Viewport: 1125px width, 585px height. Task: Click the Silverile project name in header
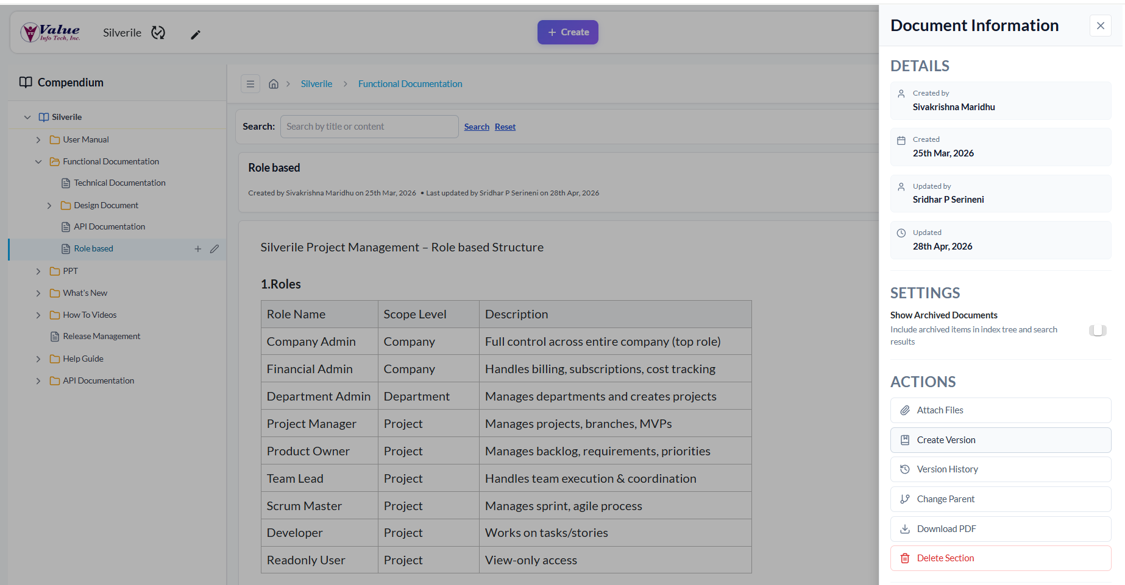click(x=122, y=33)
